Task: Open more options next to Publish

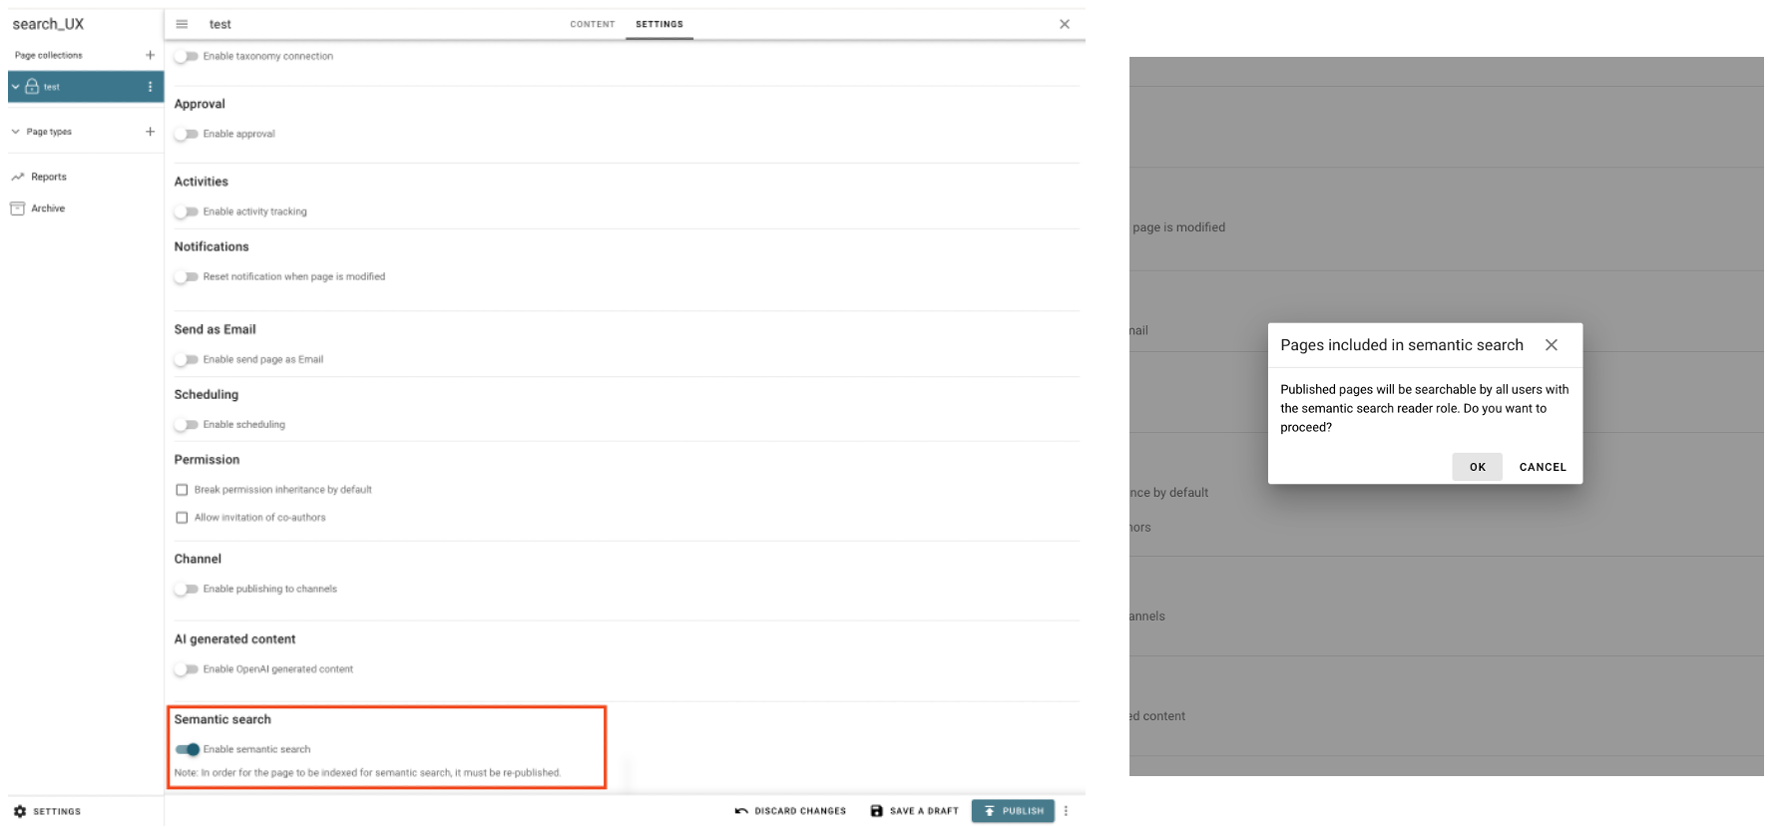Action: 1066,811
